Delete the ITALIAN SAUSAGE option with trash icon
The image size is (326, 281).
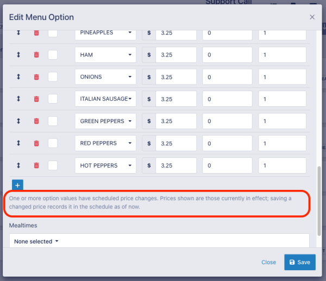(36, 99)
